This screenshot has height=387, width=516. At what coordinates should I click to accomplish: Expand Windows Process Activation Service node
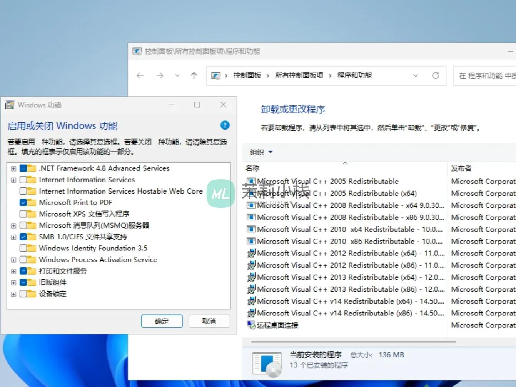click(x=13, y=260)
